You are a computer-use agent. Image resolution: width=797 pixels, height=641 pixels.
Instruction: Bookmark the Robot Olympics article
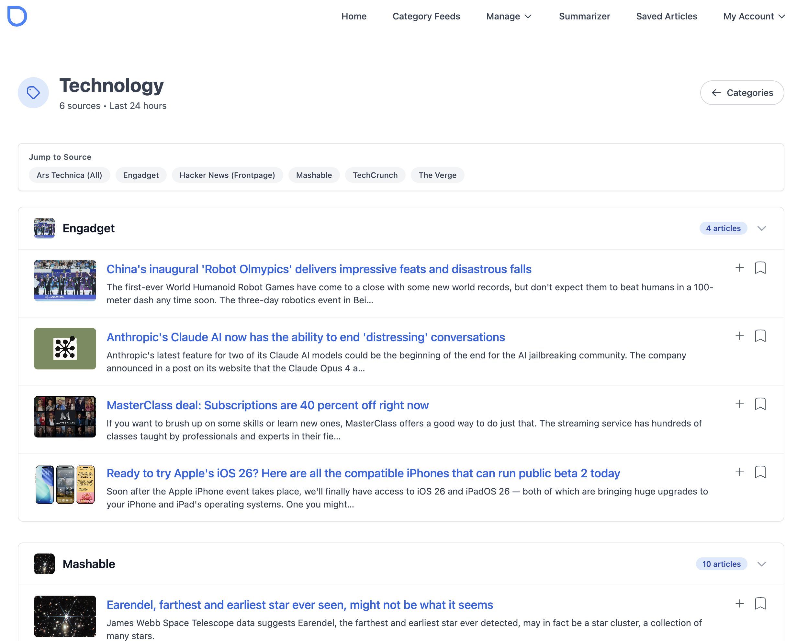[x=760, y=268]
